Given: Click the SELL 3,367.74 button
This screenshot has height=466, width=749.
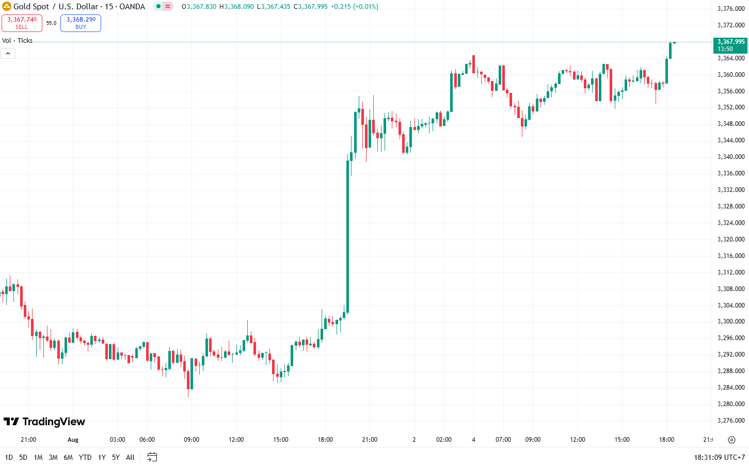Looking at the screenshot, I should coord(22,23).
